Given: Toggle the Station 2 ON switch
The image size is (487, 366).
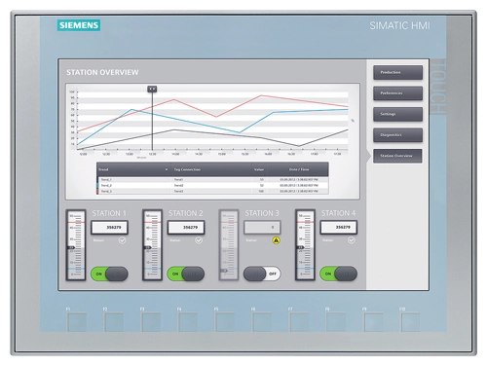Looking at the screenshot, I should [186, 274].
